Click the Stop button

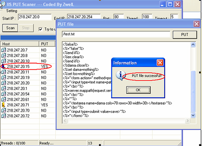point(26,28)
